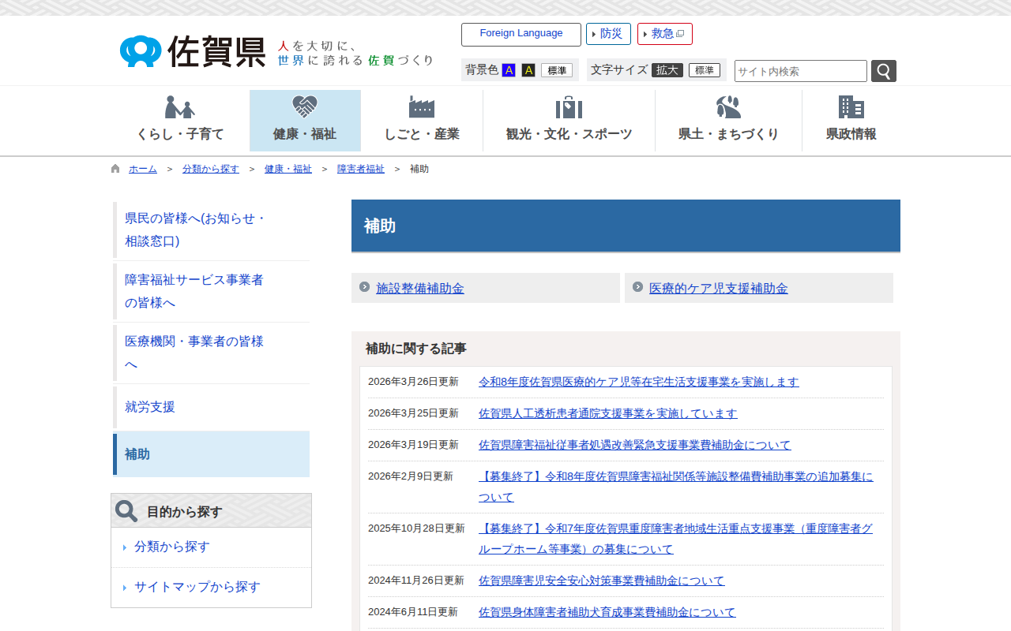Click the handshake heart icon for 健康・福祉
1011x631 pixels.
tap(305, 107)
